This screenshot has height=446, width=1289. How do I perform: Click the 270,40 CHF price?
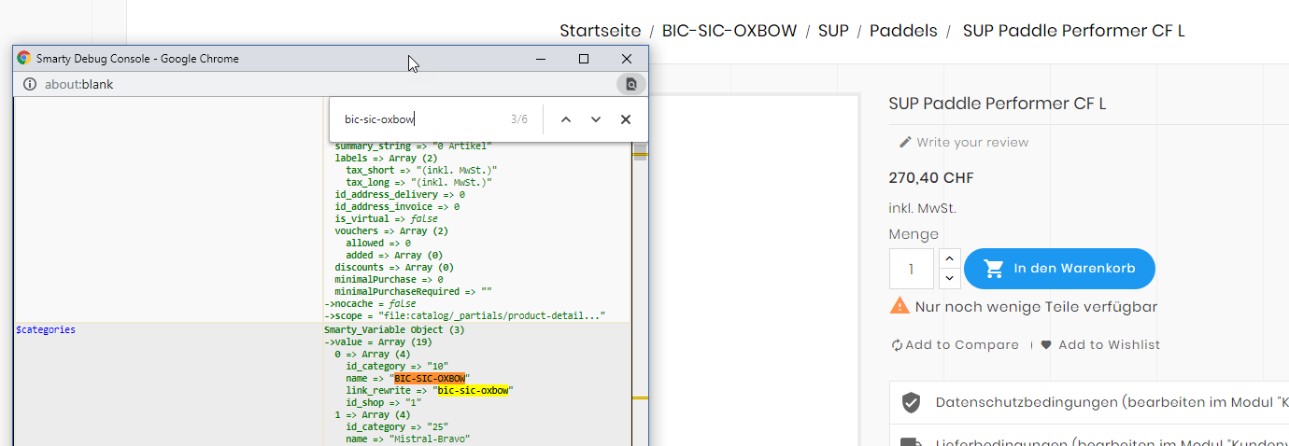[x=931, y=178]
